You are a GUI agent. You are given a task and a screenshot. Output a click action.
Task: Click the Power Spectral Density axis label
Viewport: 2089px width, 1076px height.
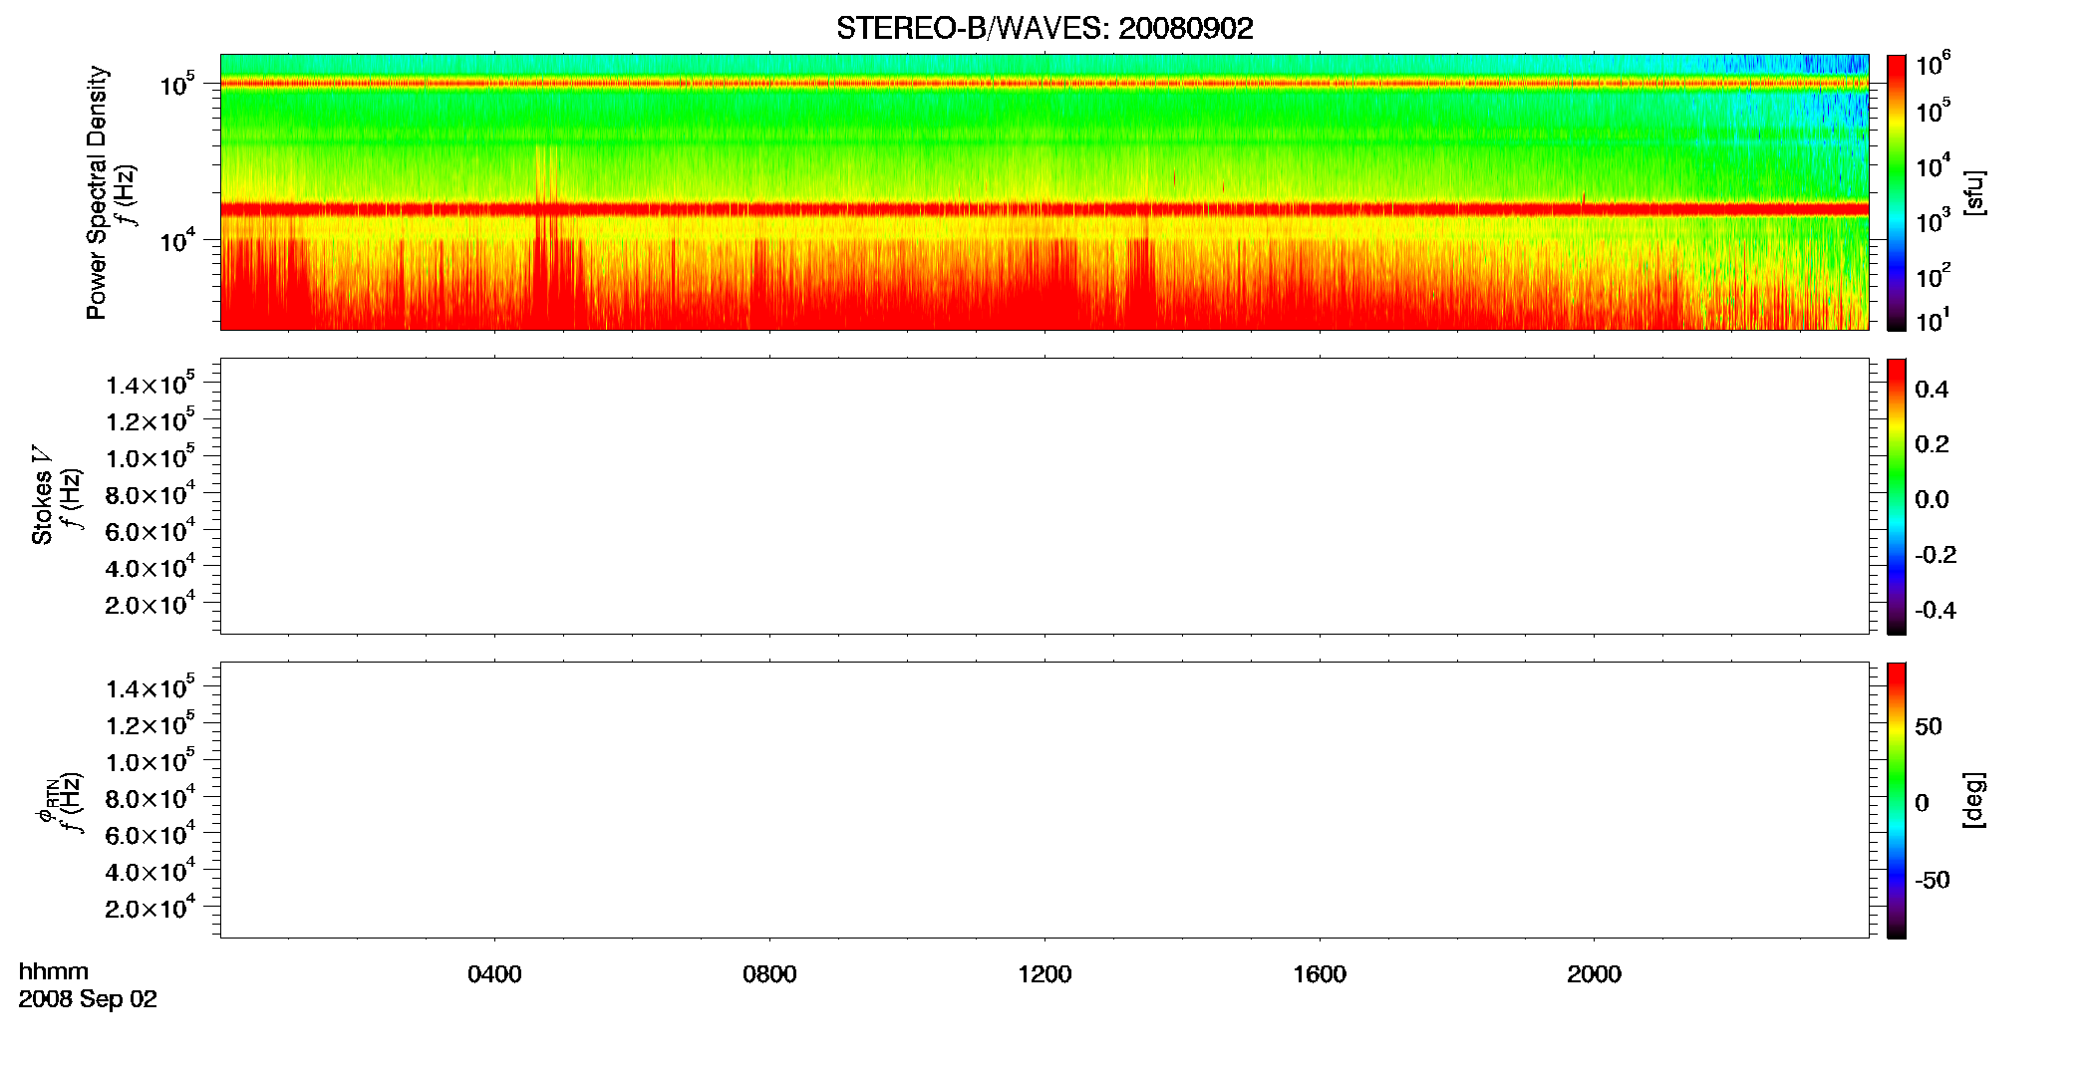tap(97, 192)
